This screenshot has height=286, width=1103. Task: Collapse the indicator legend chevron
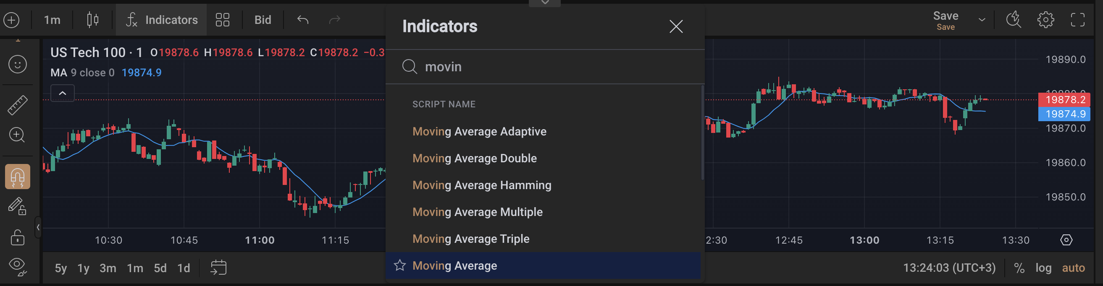click(x=63, y=93)
